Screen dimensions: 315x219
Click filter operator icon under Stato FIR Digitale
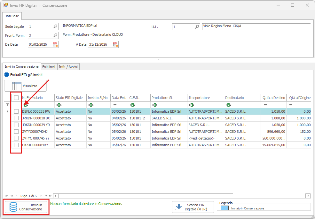[58, 105]
